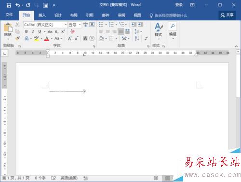Open the font size 五号 dropdown
Viewport: 241px width, 182px height.
click(x=80, y=25)
